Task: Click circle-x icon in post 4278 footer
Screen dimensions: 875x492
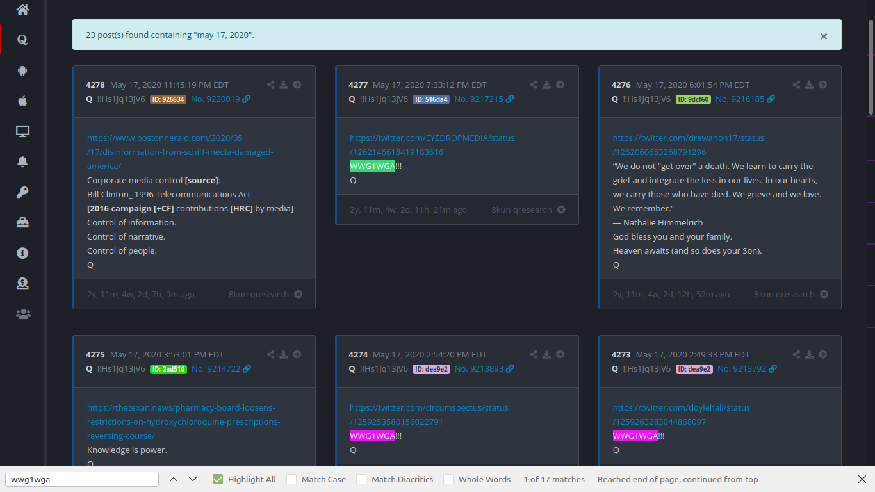Action: [298, 294]
